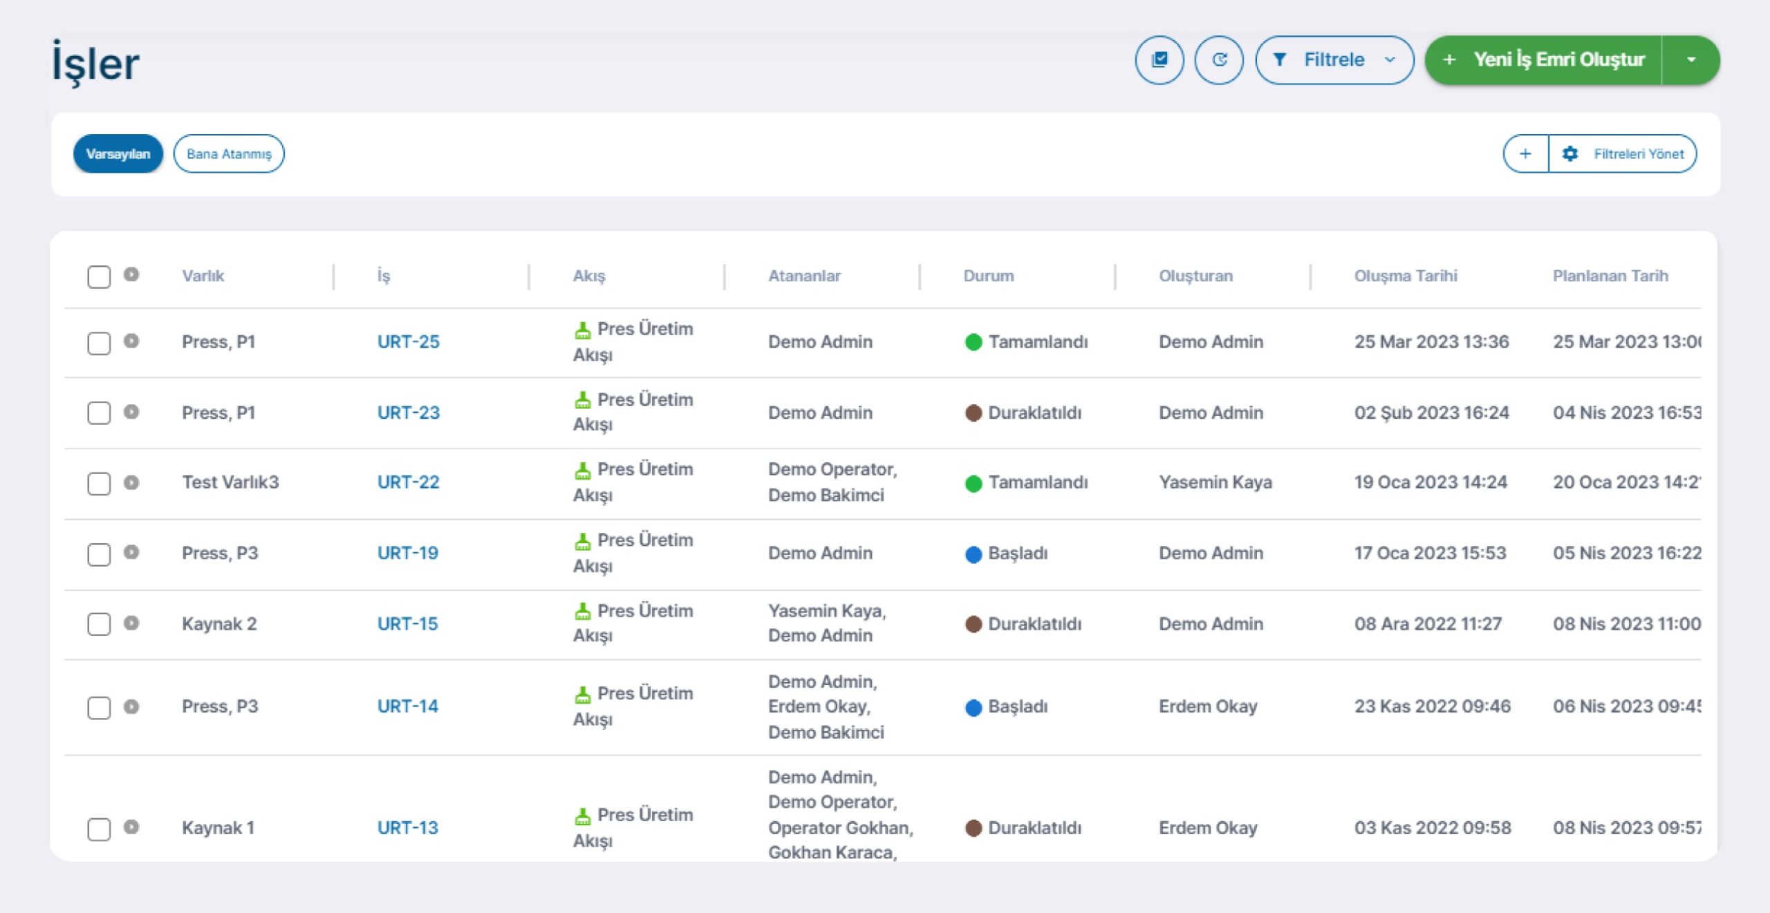Check the box for URT-15 row

(99, 624)
